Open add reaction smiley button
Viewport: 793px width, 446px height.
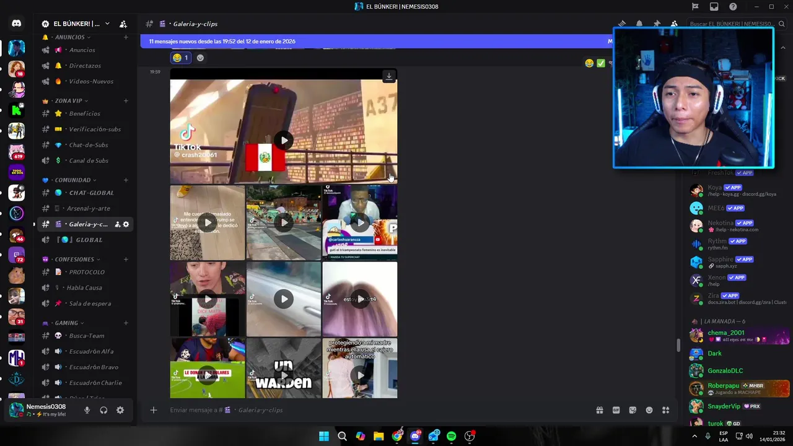point(200,58)
